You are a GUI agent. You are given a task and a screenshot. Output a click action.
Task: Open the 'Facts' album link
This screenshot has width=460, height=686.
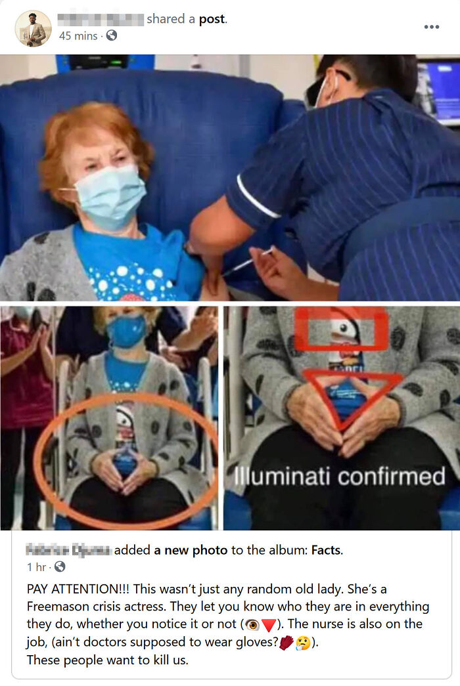[x=326, y=550]
